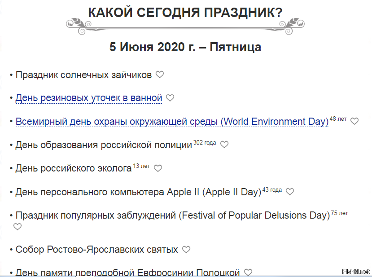
Task: Open Всемирный день охраны окружающей среды link
Action: click(172, 122)
